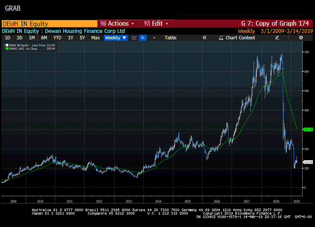This screenshot has width=315, height=227.
Task: Select DEWH IN Equity Last Price legend entry
Action: pyautogui.click(x=30, y=45)
